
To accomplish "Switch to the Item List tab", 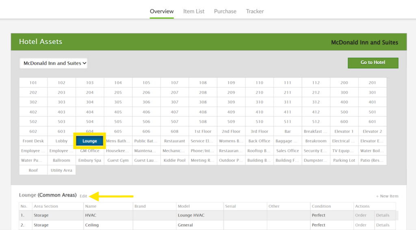I will (194, 11).
